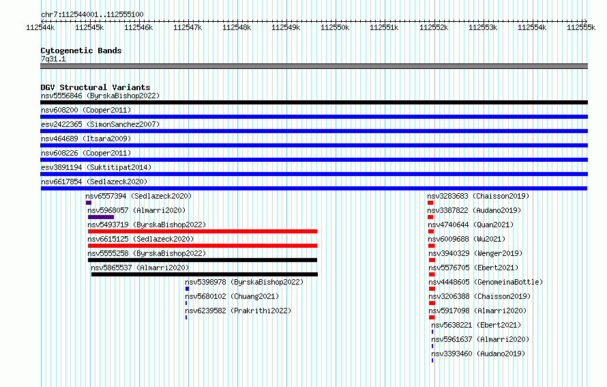Image resolution: width=607 pixels, height=387 pixels.
Task: Open nsv5638221 (Ebert2021) label
Action: click(x=476, y=325)
